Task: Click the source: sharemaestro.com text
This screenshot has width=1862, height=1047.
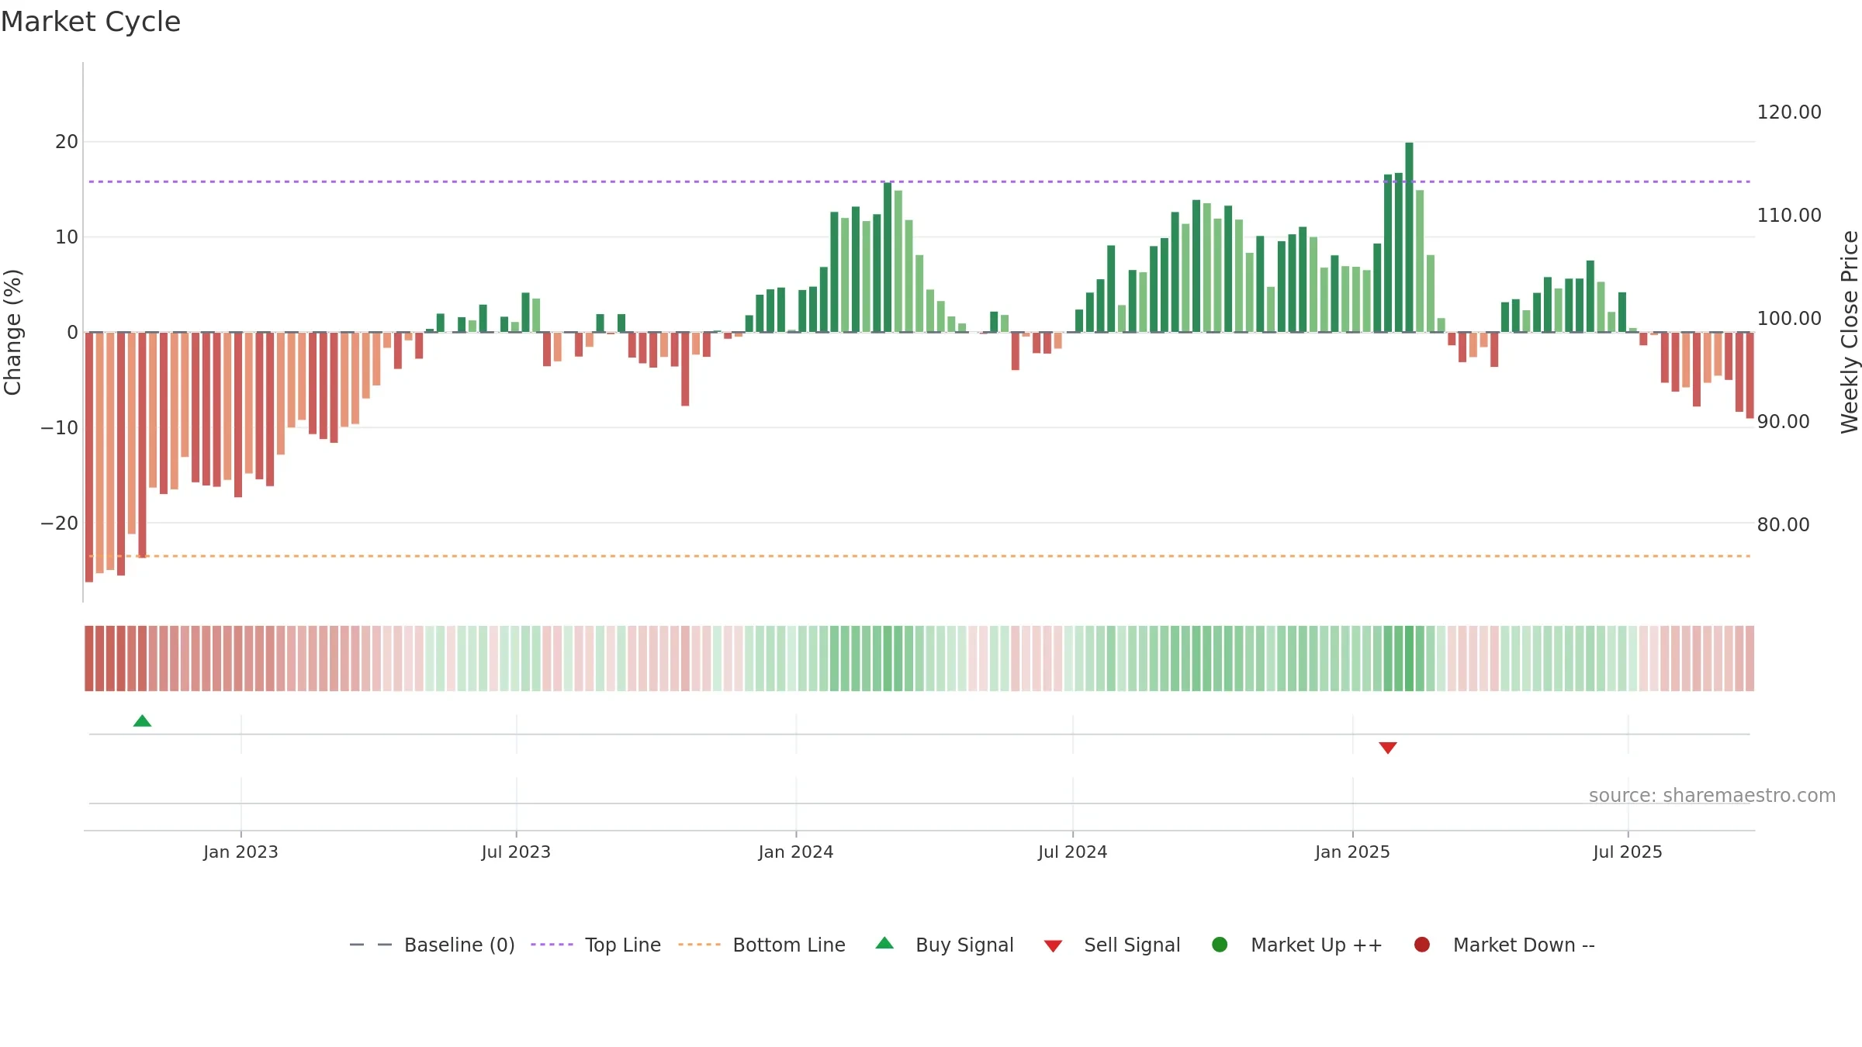Action: [x=1712, y=796]
